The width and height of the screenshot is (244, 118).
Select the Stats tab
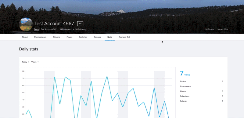(x=110, y=37)
